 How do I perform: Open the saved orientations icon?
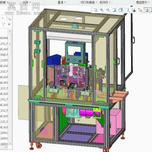click(x=127, y=10)
